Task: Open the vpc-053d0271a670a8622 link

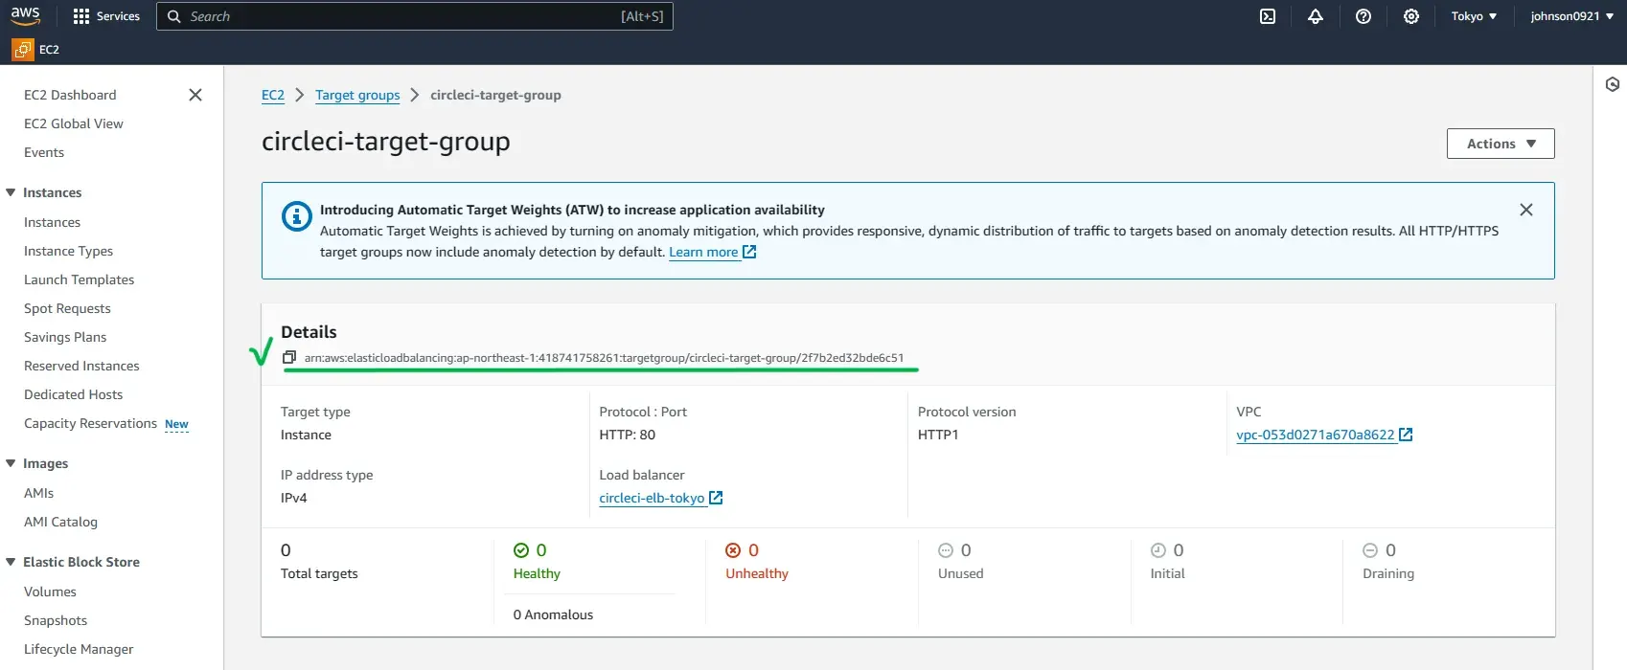Action: coord(1315,435)
